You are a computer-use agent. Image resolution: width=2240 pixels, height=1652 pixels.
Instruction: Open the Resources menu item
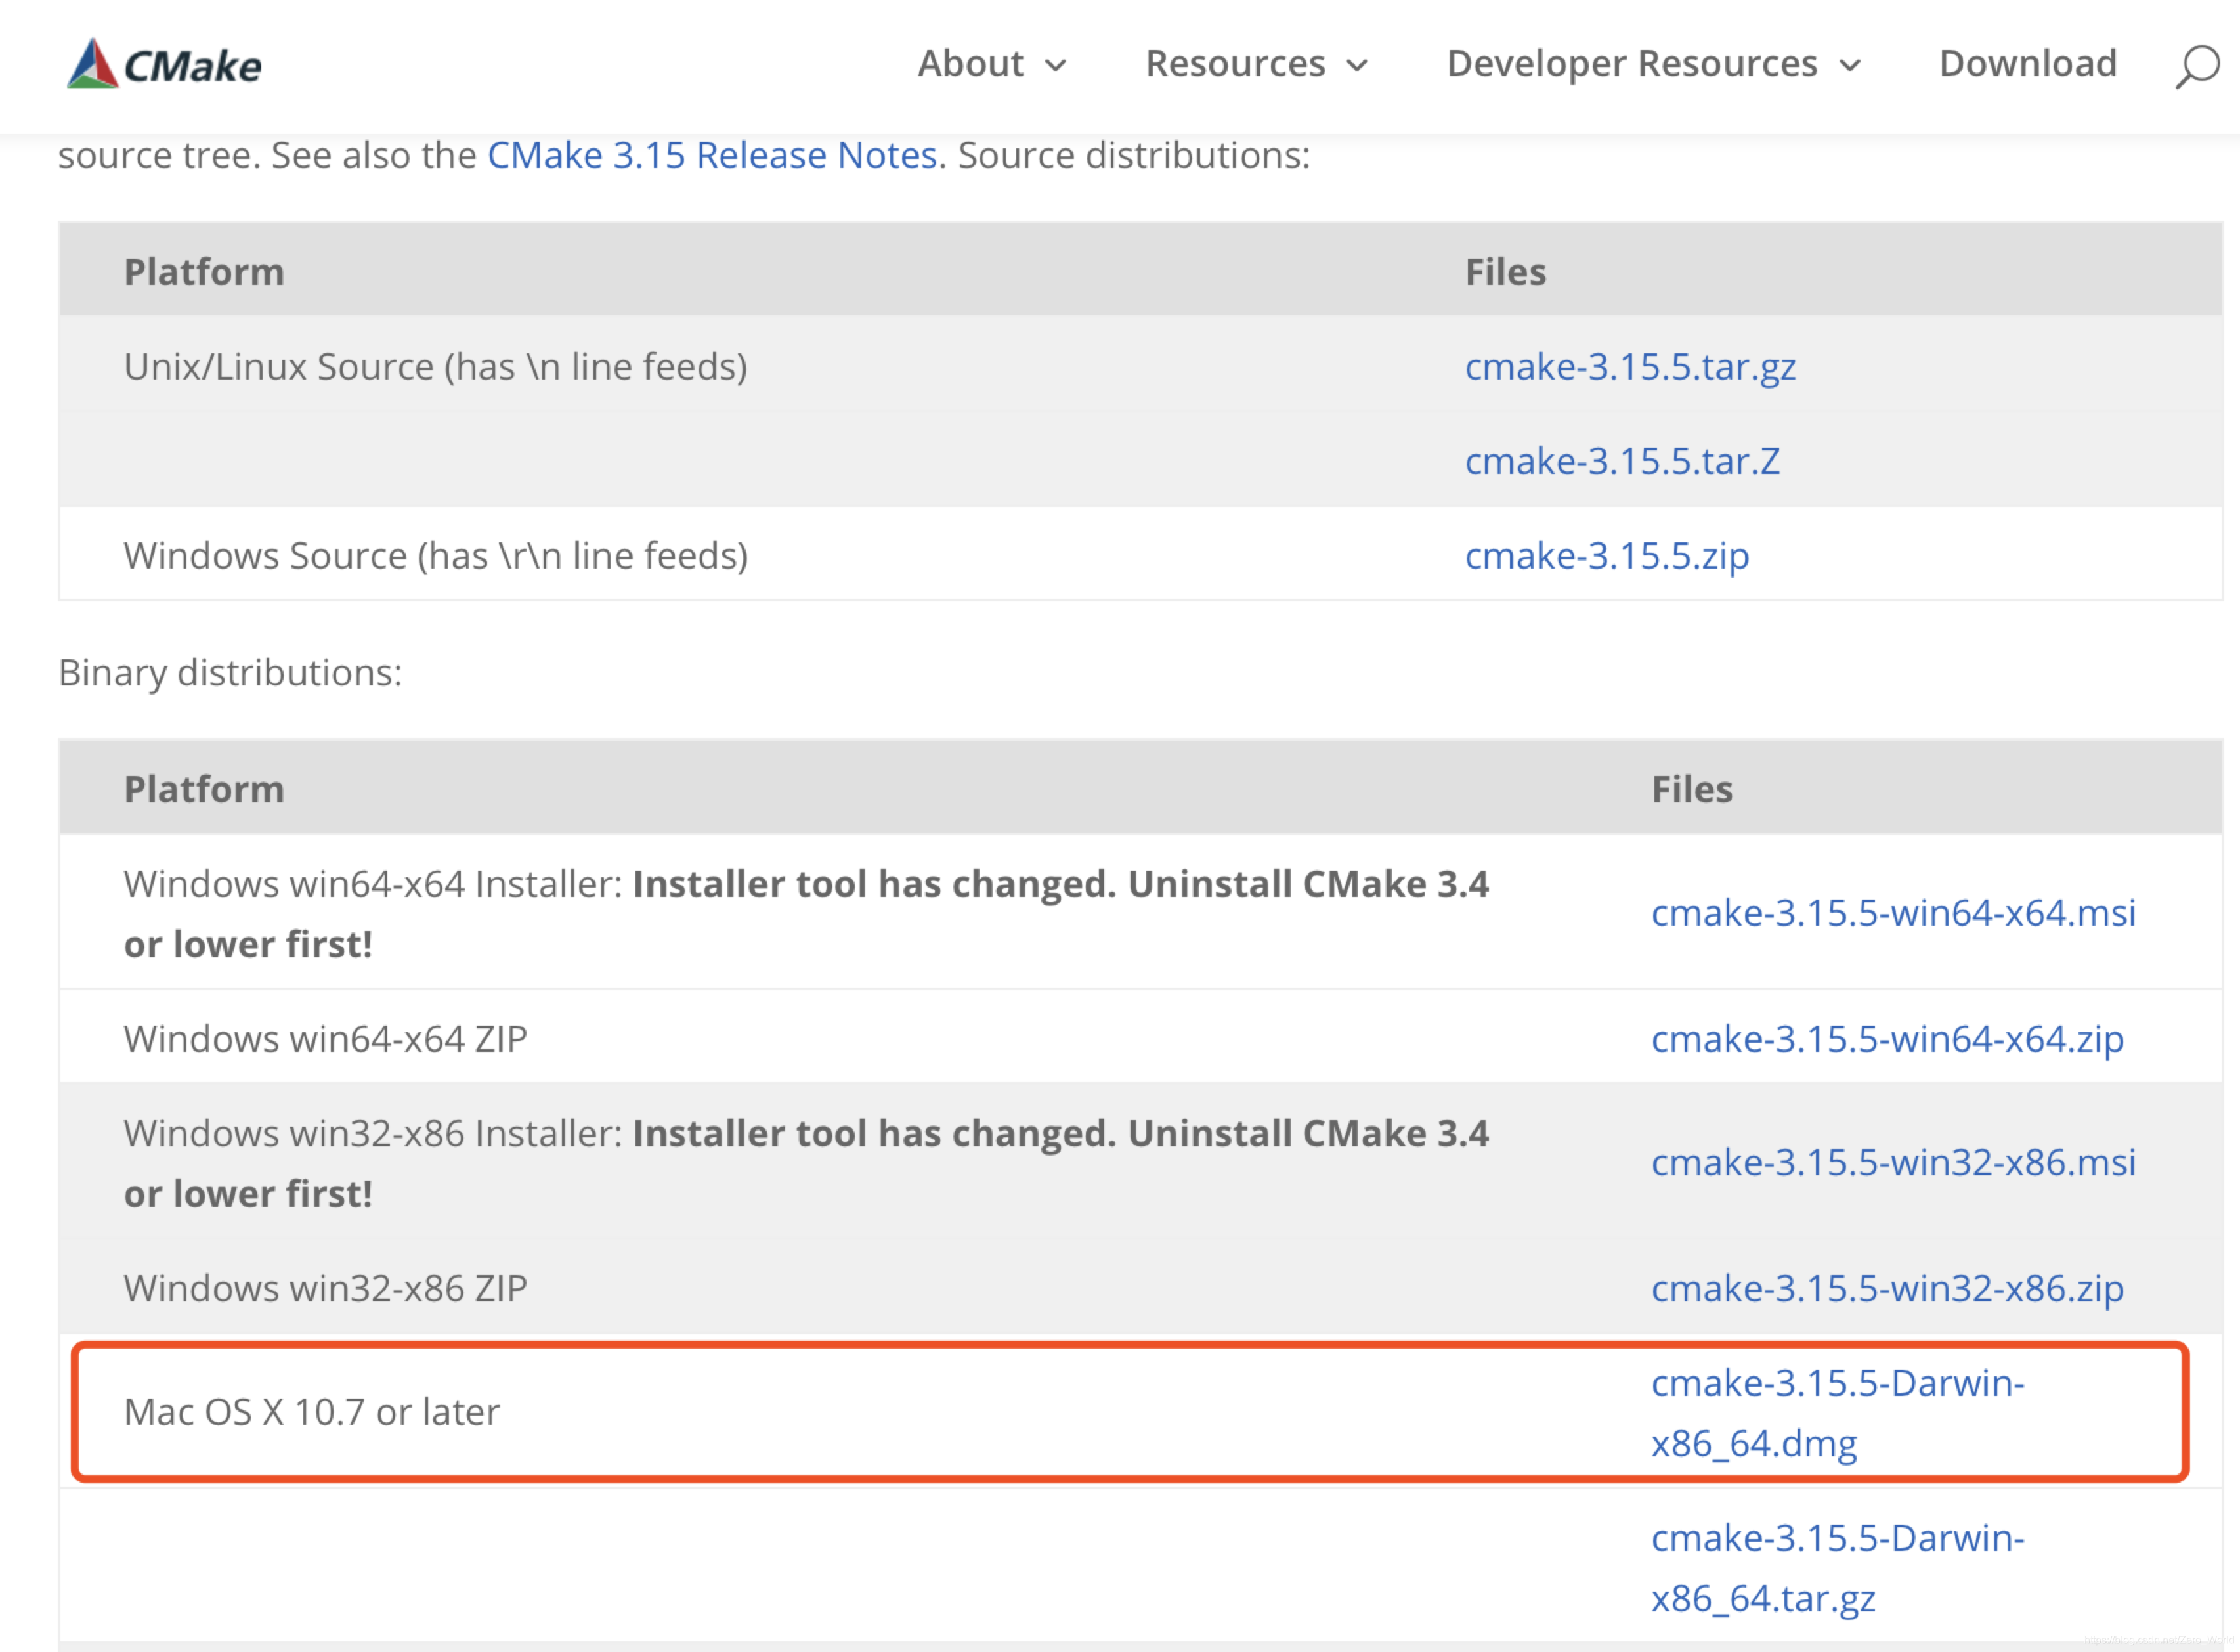click(x=1234, y=64)
